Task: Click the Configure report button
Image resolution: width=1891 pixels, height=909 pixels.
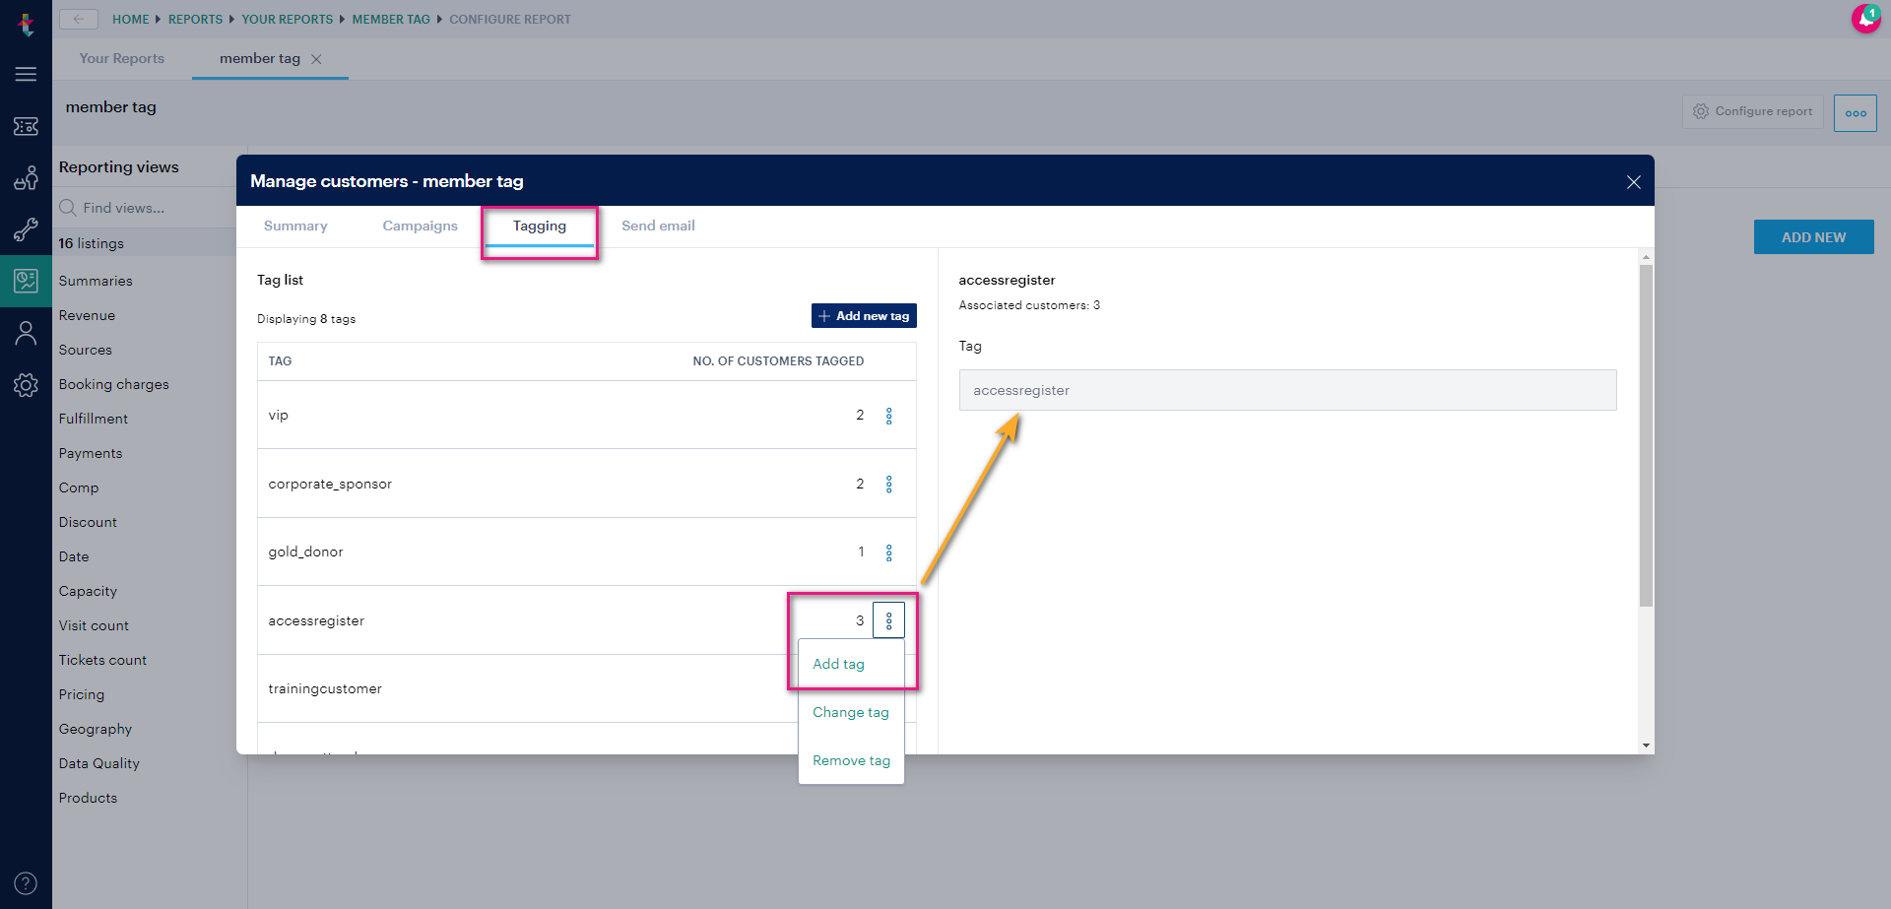Action: (x=1753, y=111)
